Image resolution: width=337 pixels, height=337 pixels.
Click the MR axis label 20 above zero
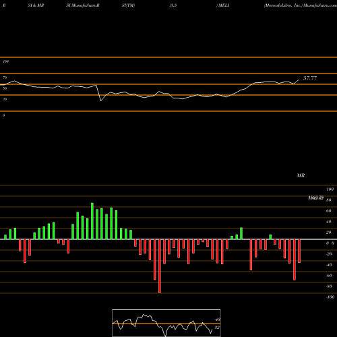tap(329, 233)
